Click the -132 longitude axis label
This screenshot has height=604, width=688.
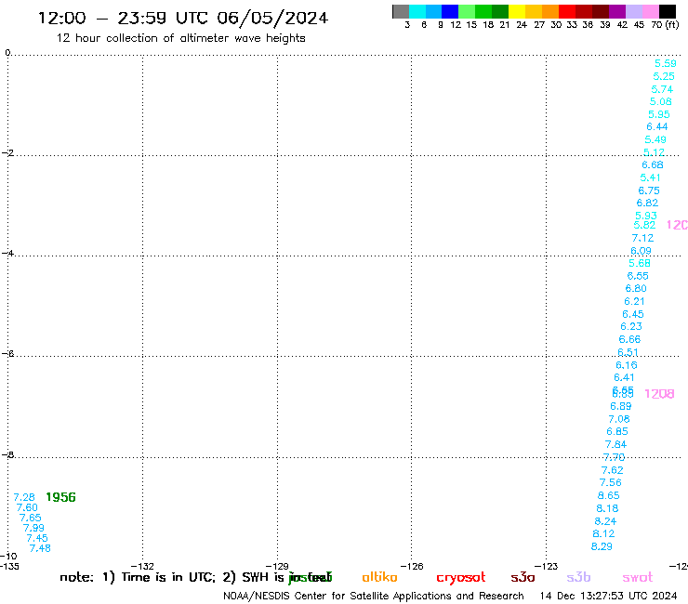[x=142, y=566]
